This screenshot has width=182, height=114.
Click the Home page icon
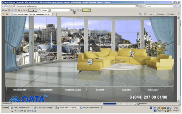[x=140, y=14]
